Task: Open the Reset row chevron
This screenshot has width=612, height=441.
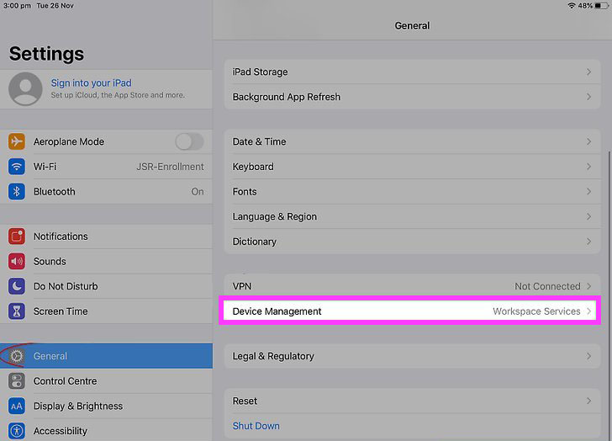Action: [588, 401]
